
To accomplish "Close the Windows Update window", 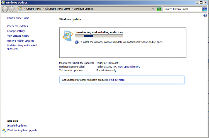I will [x=205, y=2].
